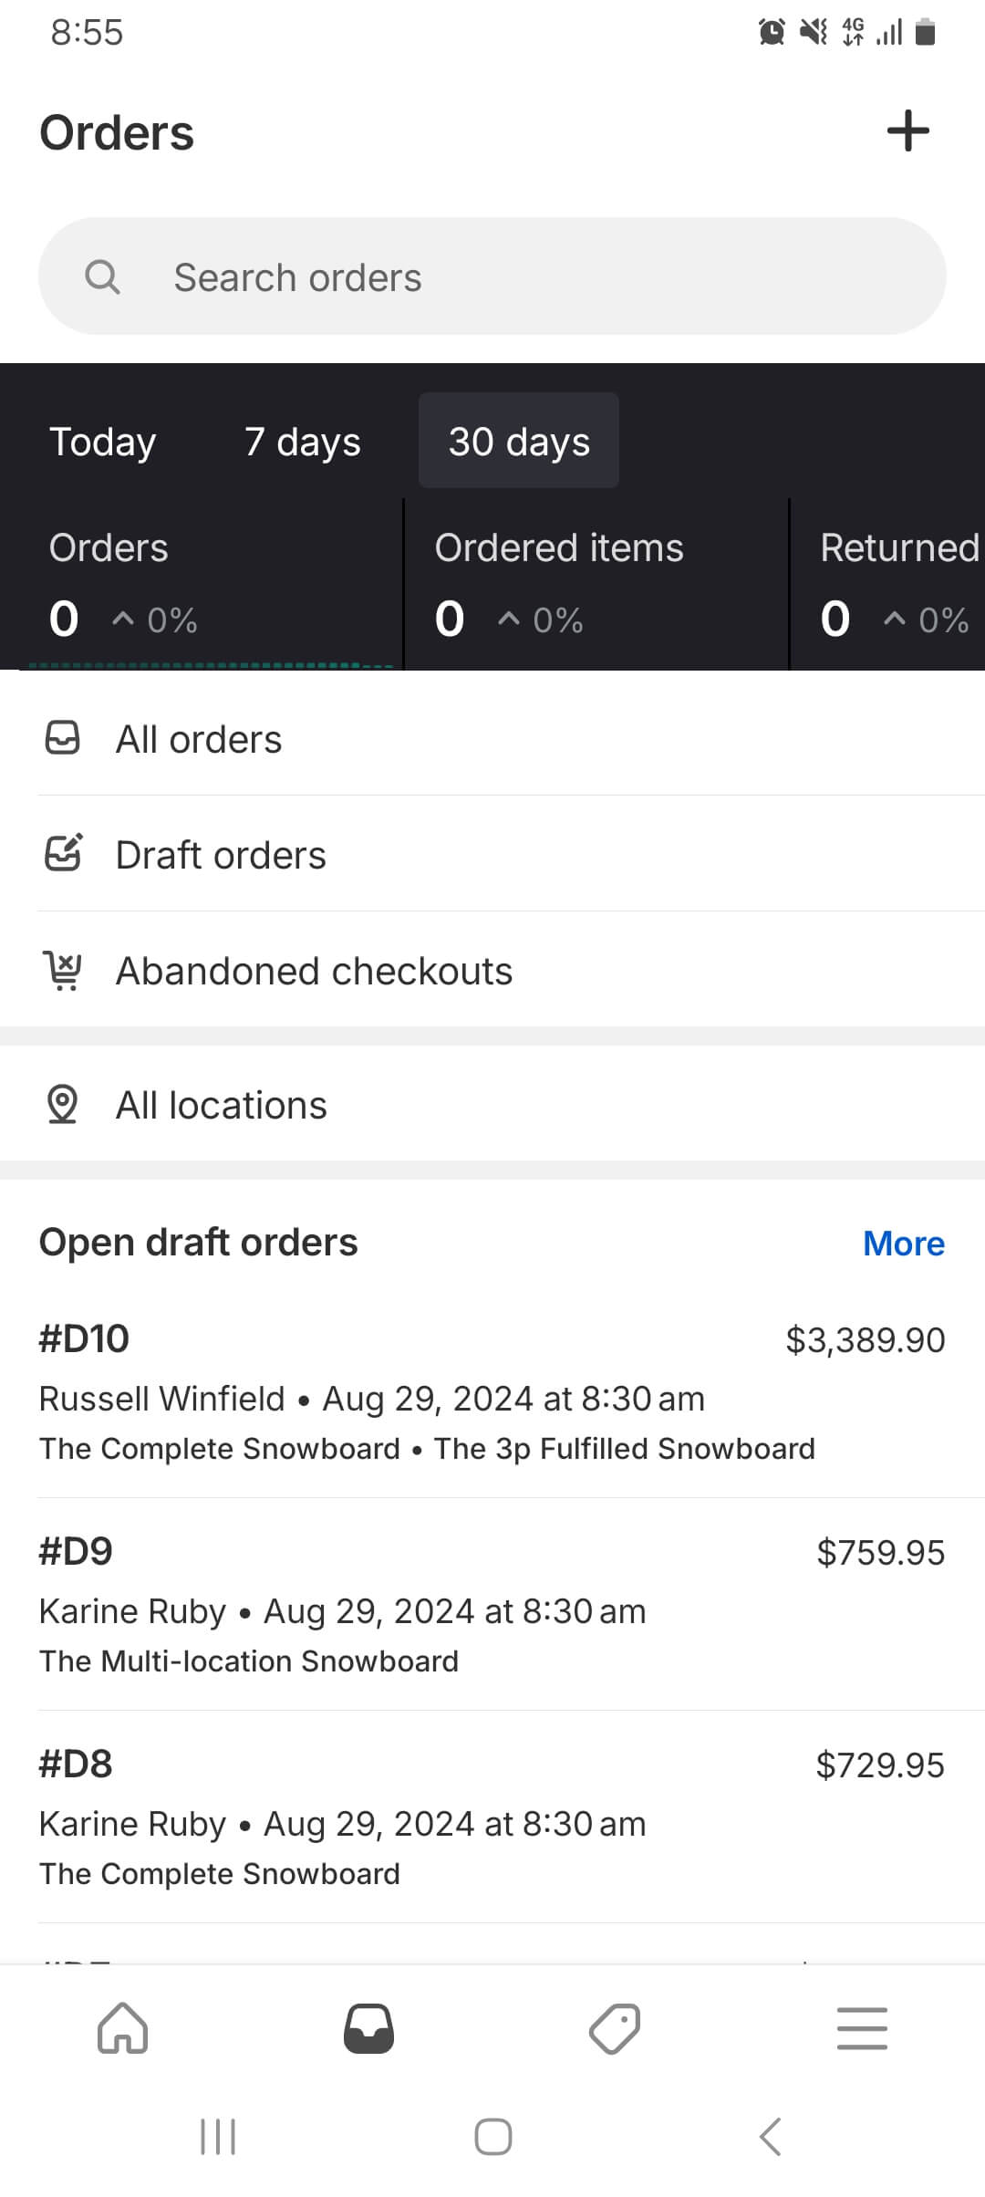Open draft order #D9 Multi-location Snowboard
This screenshot has width=985, height=2197.
[x=493, y=1605]
